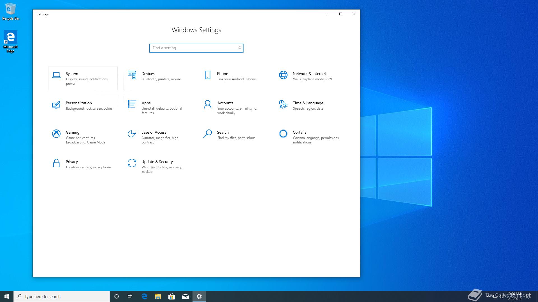
Task: Open the Mail app from the taskbar
Action: coord(185,296)
